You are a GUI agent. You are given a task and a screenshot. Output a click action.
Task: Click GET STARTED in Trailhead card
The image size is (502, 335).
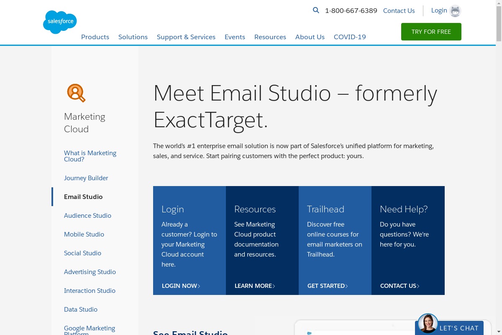click(x=328, y=286)
